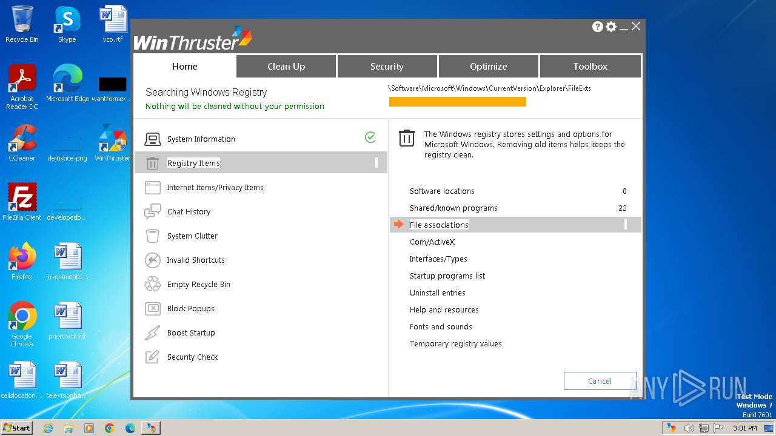
Task: Open vco.rtf document on desktop
Action: click(x=113, y=24)
